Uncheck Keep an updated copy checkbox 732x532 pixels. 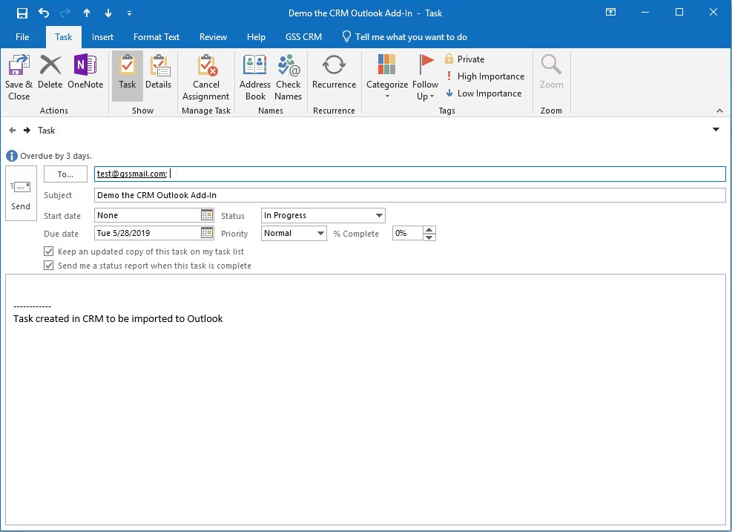pyautogui.click(x=48, y=252)
